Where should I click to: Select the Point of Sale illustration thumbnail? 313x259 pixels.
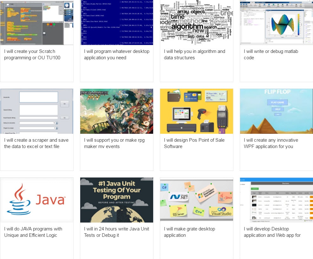point(196,111)
